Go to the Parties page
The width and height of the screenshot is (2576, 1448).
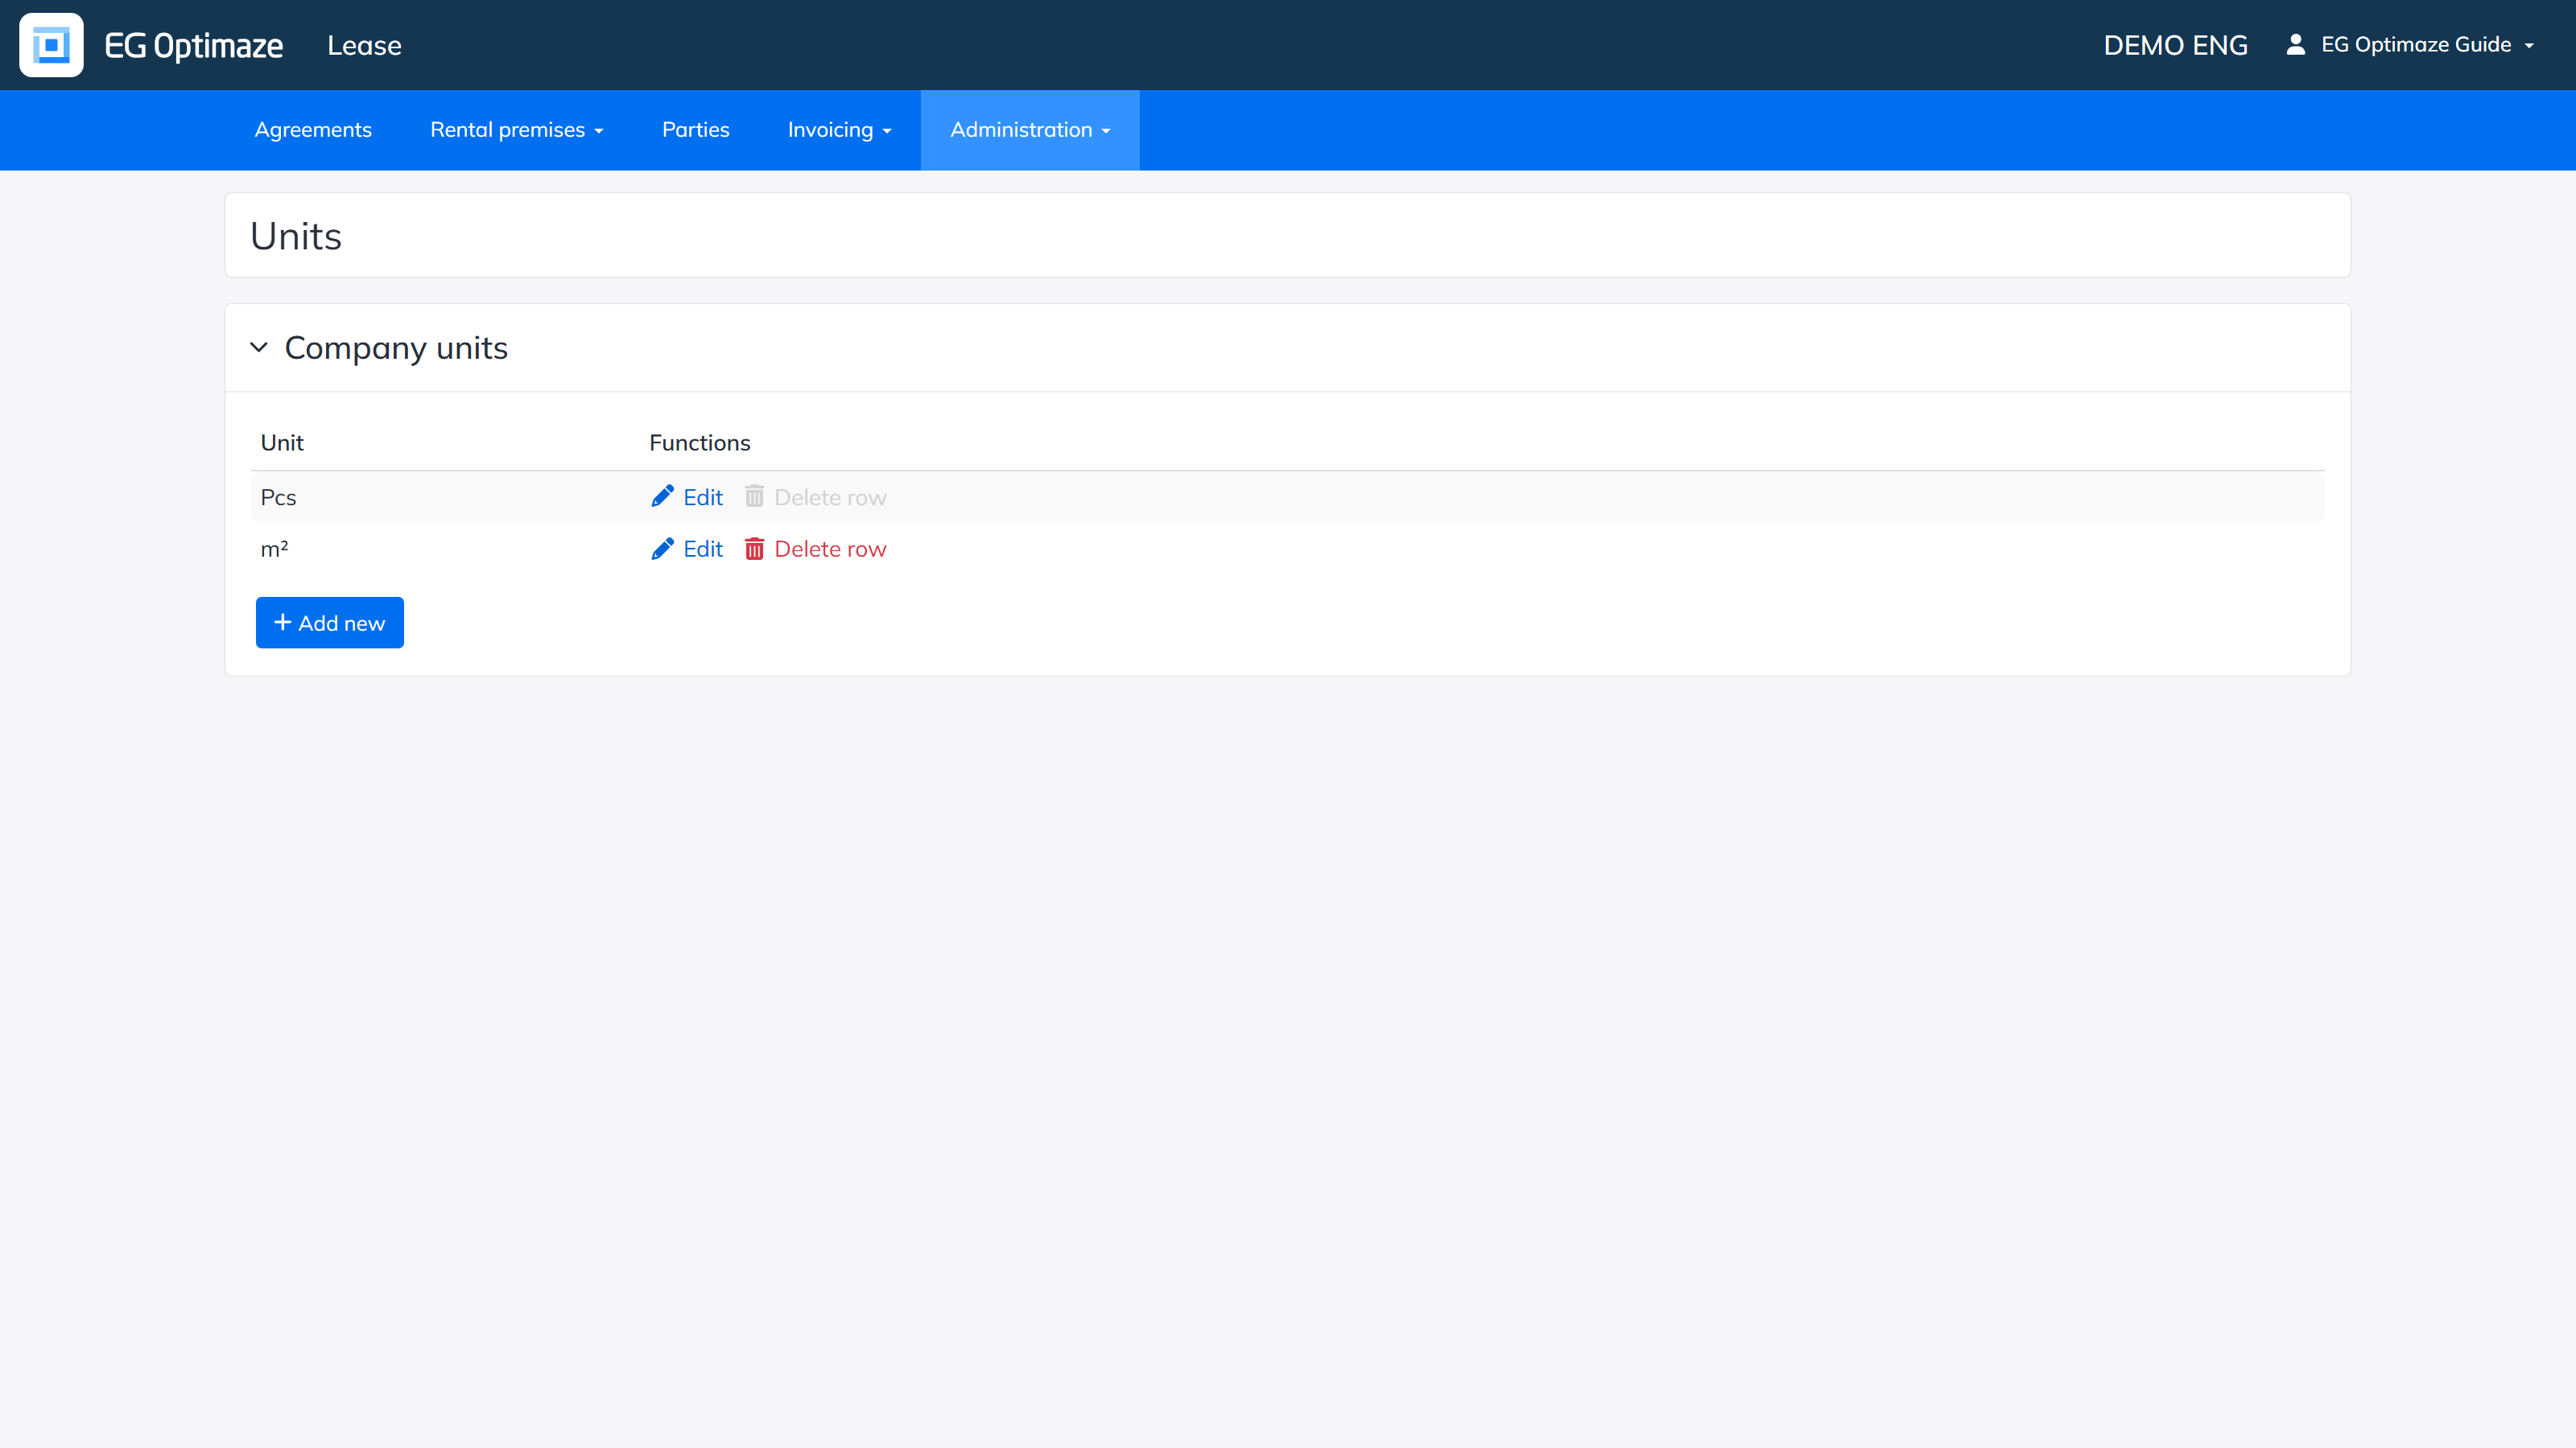[x=696, y=130]
